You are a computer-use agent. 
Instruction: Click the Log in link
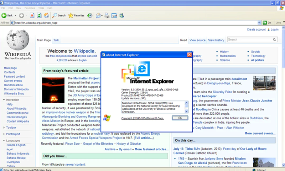click(x=274, y=30)
